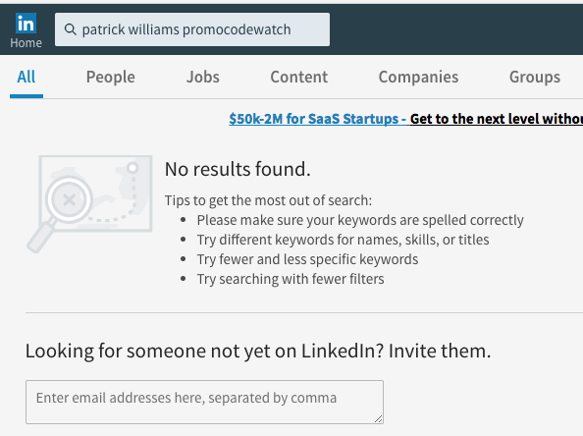
Task: Click the Looking for someone not yet on LinkedIn heading
Action: (x=258, y=351)
